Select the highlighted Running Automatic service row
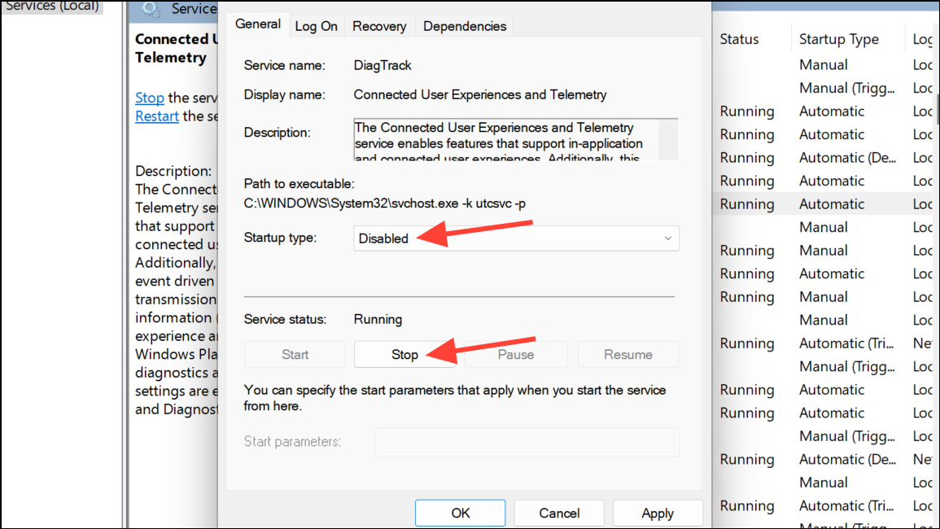Screen dimensions: 940x529 tap(814, 203)
